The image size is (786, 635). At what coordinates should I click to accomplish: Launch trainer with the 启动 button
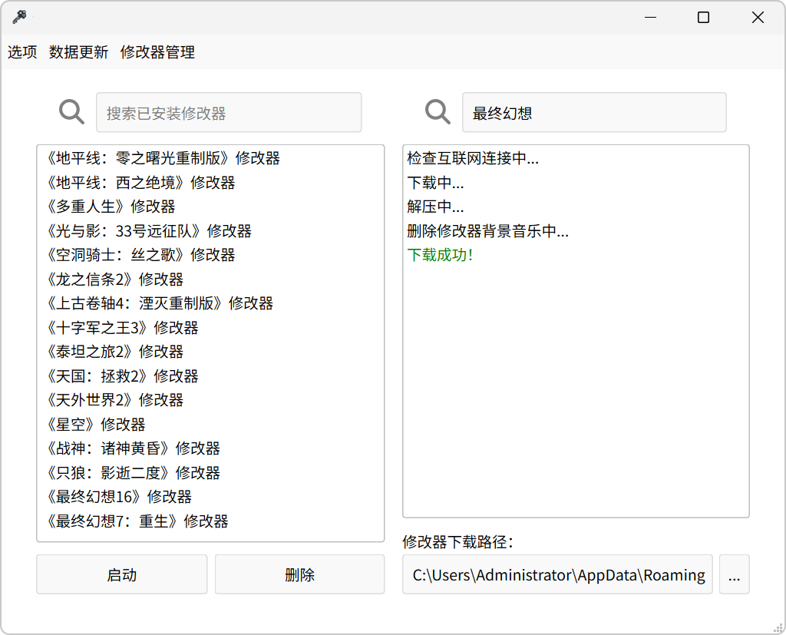tap(122, 574)
